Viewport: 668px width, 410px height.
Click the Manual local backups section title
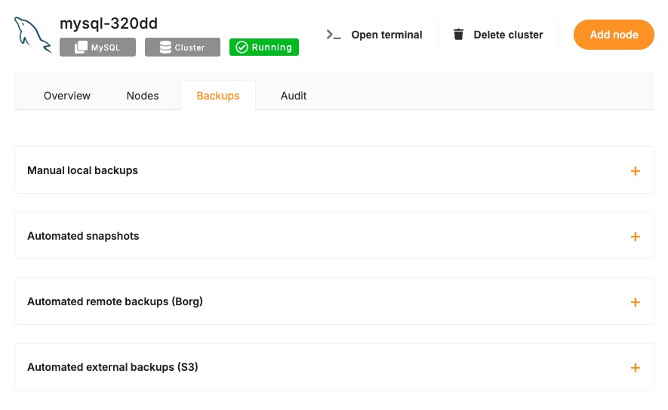83,170
